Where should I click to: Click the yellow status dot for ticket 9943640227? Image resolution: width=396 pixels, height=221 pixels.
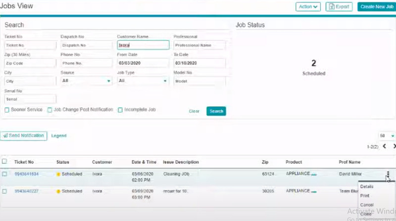tap(58, 191)
